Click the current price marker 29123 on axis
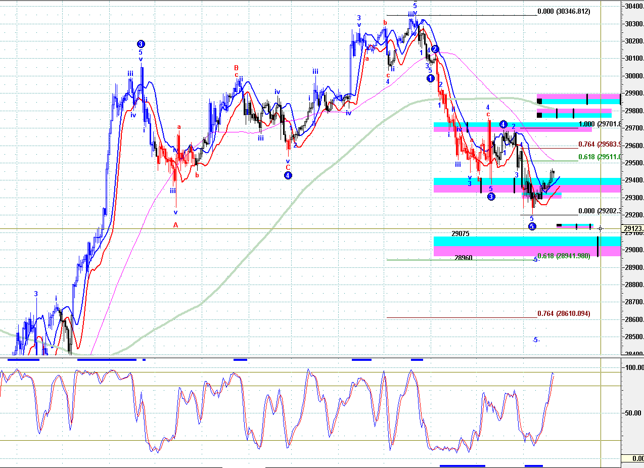Image resolution: width=644 pixels, height=468 pixels. (633, 228)
